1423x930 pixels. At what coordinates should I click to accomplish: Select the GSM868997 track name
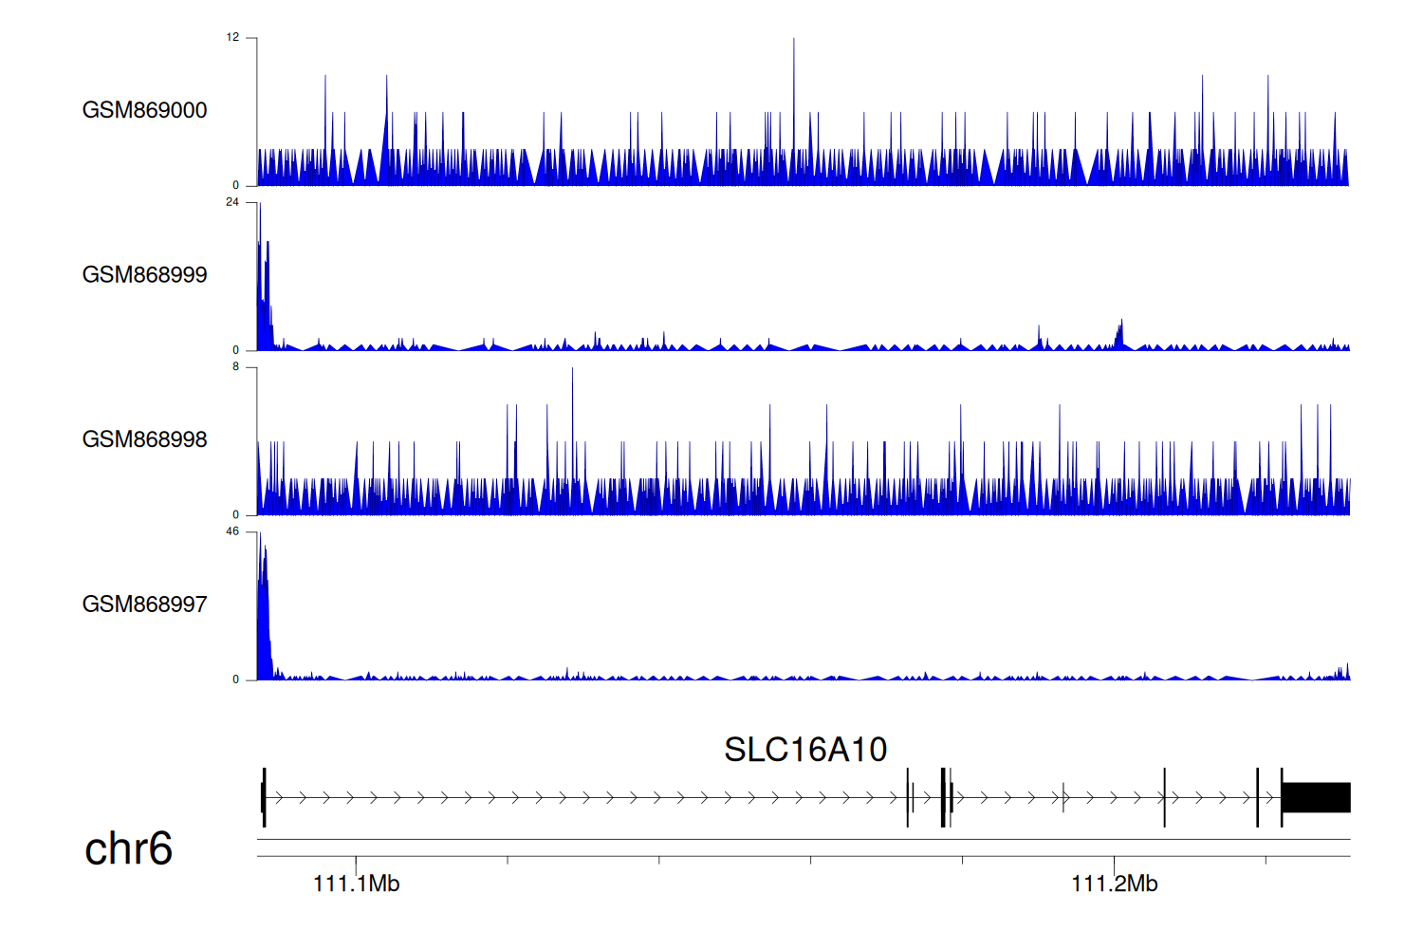coord(144,604)
